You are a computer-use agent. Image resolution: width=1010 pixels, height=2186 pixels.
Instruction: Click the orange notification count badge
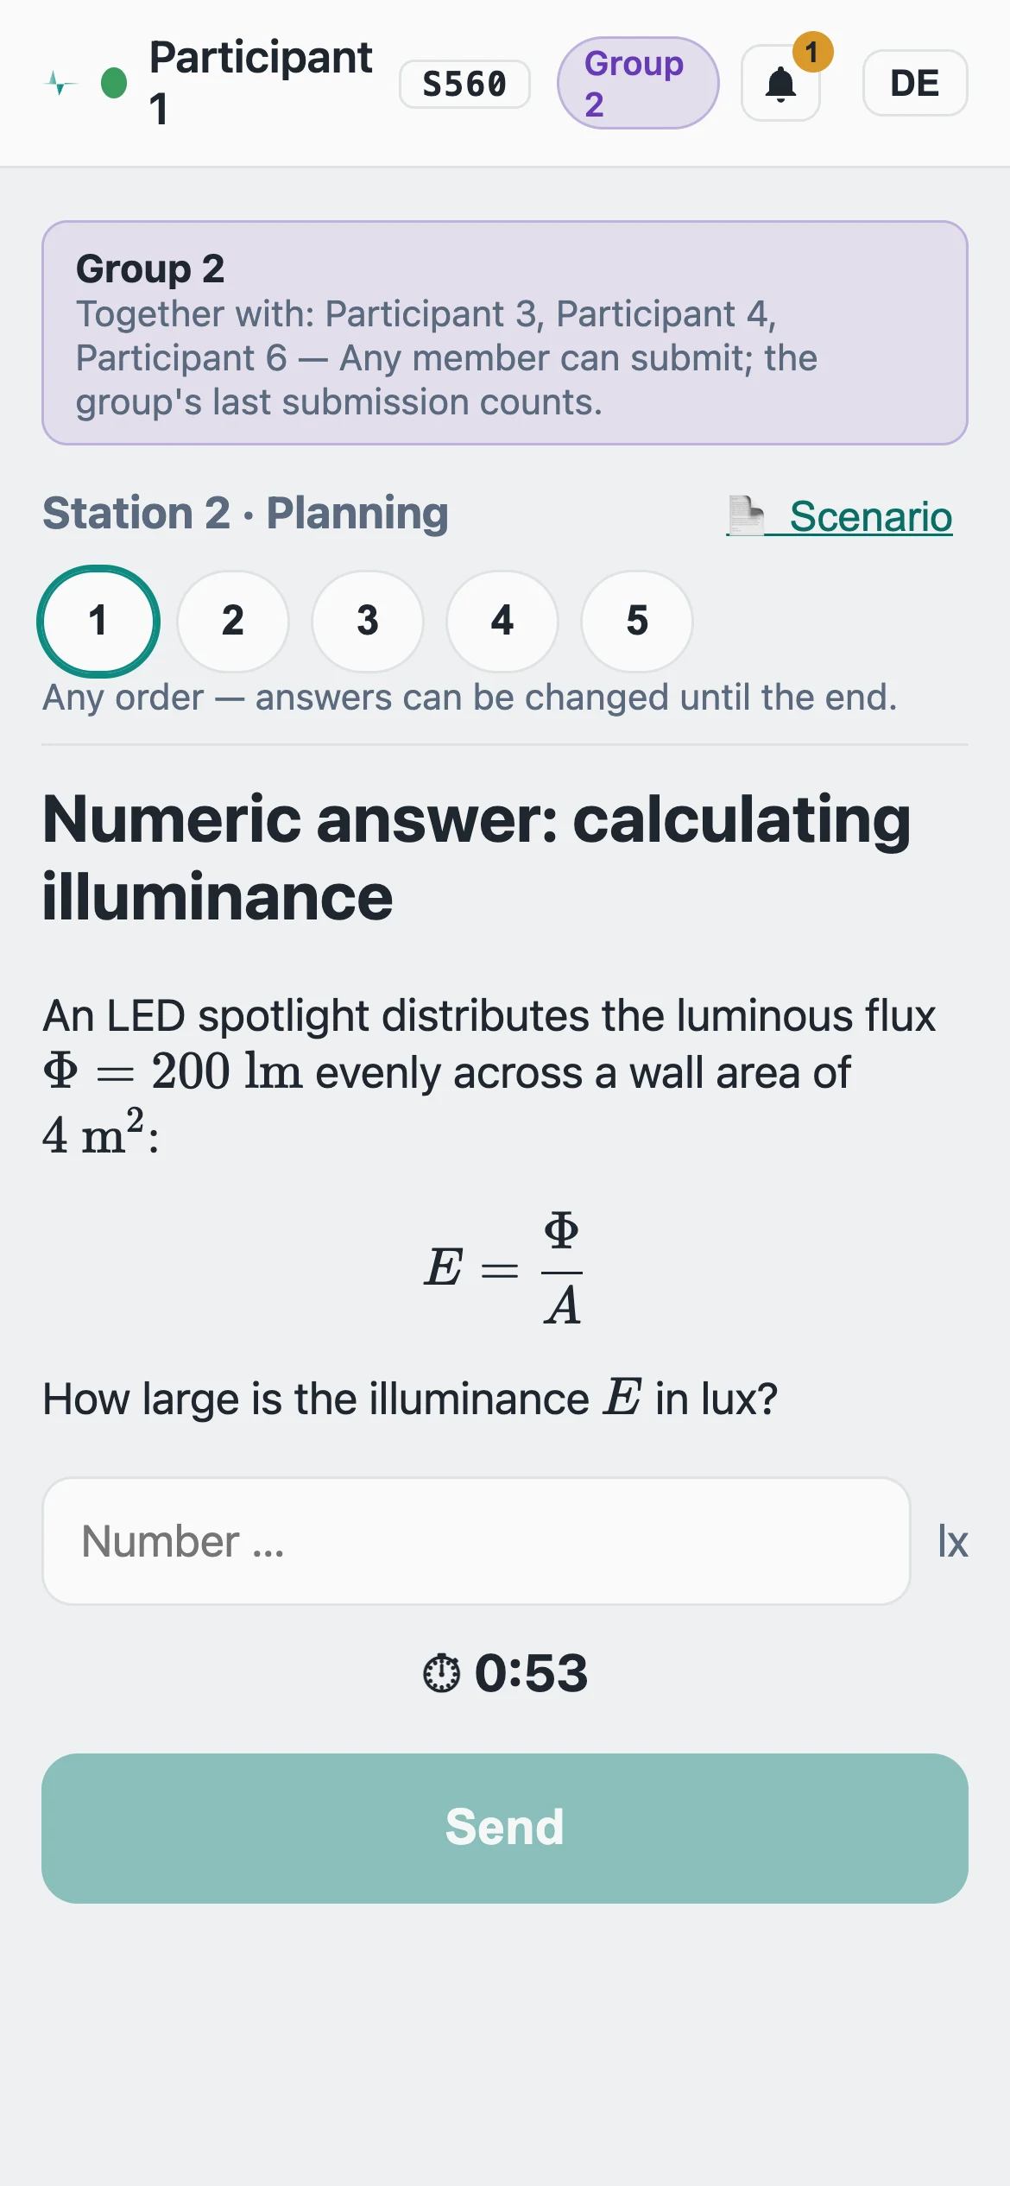tap(812, 53)
